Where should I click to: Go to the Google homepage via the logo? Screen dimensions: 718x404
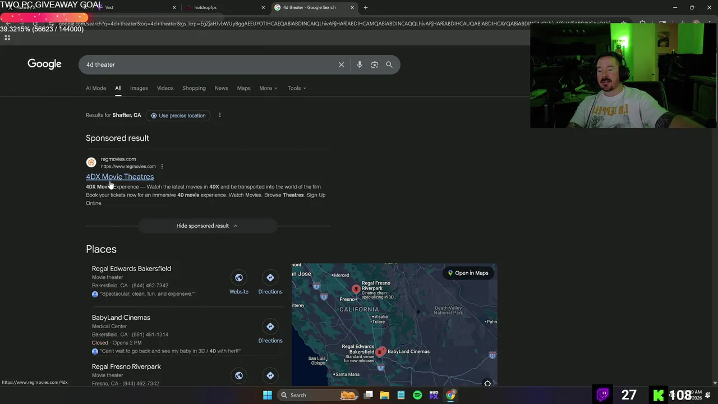(x=44, y=64)
